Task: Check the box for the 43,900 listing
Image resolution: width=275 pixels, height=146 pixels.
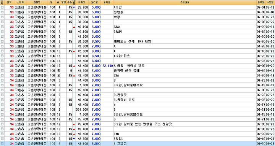Action: click(2, 46)
